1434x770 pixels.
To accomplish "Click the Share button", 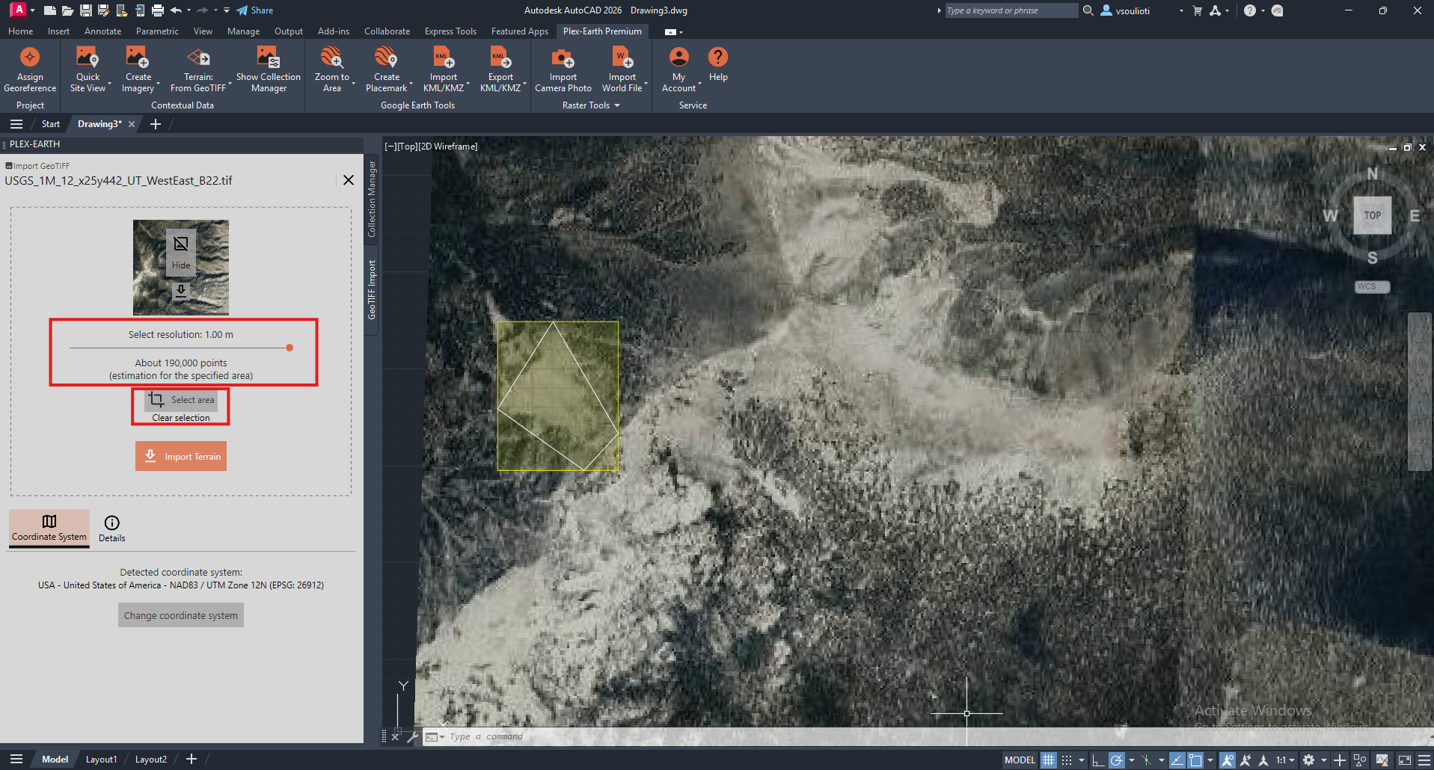I will 255,10.
